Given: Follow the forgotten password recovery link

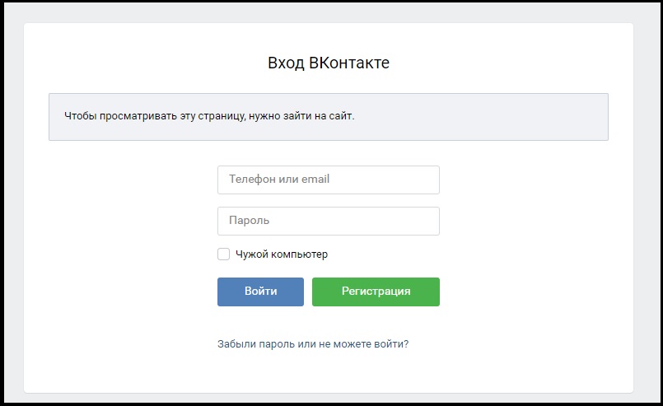Looking at the screenshot, I should click(313, 344).
